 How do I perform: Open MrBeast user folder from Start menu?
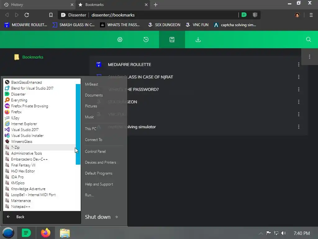pos(92,84)
